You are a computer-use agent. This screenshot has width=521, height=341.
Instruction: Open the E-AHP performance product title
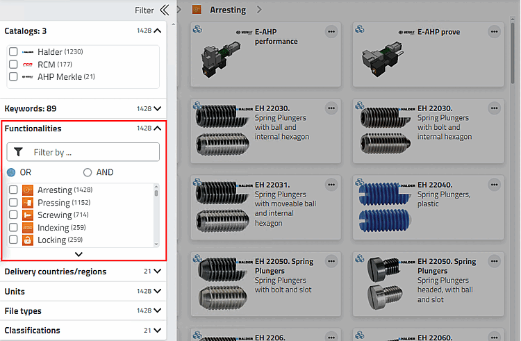[x=276, y=37]
